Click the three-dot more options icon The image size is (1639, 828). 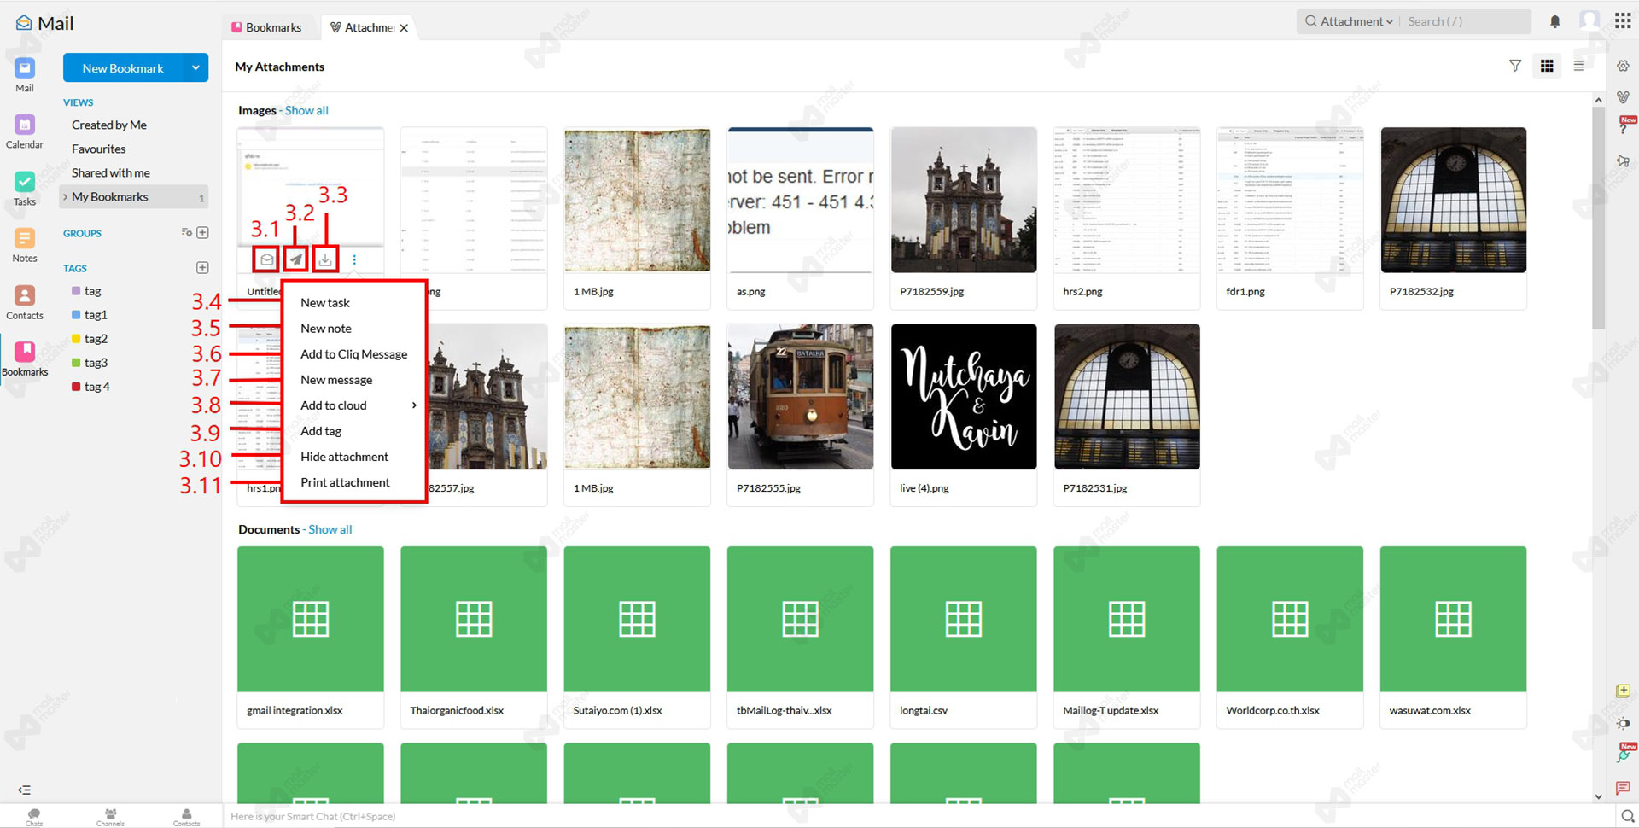click(x=354, y=259)
